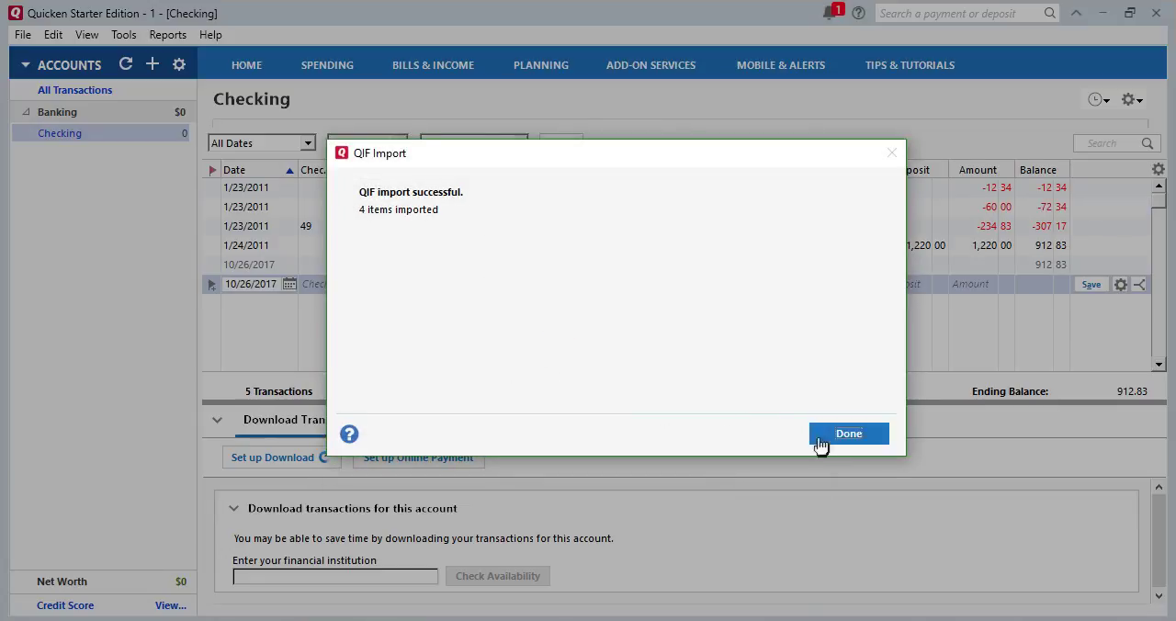
Task: Click the Set up Online Payment button
Action: [418, 457]
